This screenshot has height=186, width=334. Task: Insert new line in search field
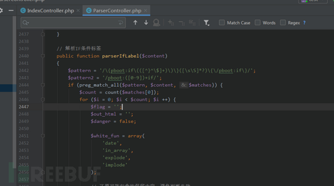point(121,23)
